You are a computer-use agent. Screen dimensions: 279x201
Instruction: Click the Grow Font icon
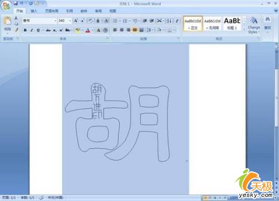(x=76, y=21)
